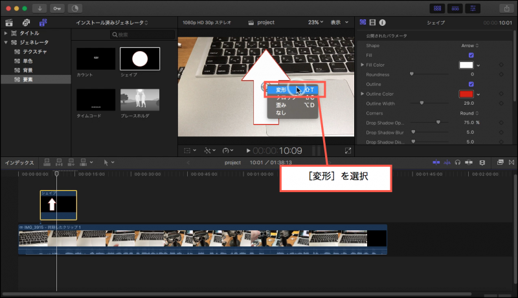The width and height of the screenshot is (518, 298).
Task: Click the white Fill Color swatch
Action: [466, 65]
